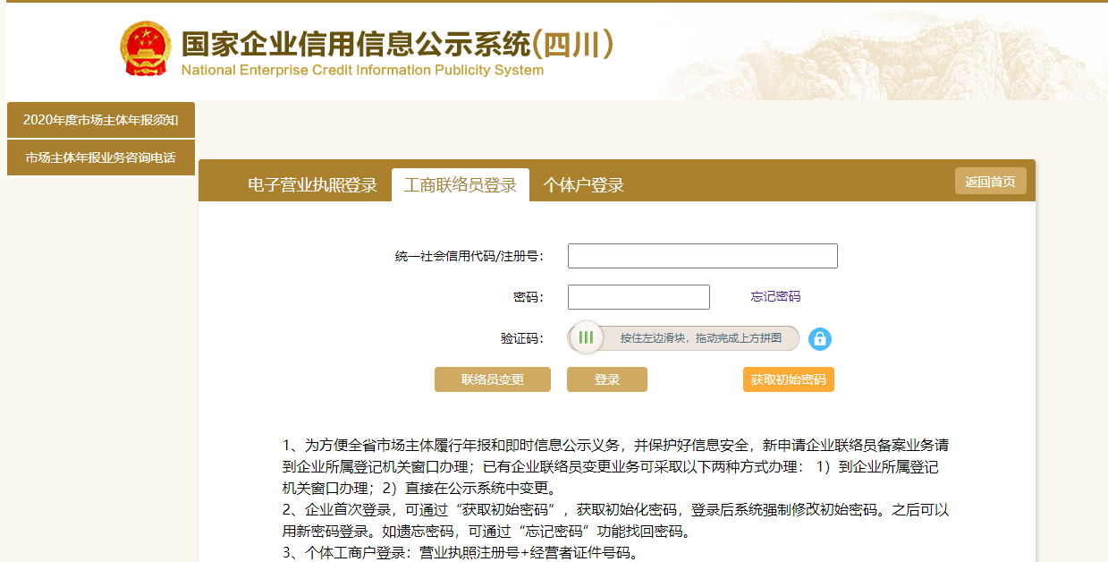1108x562 pixels.
Task: Click the blue lock icon beside the captcha
Action: pyautogui.click(x=820, y=339)
